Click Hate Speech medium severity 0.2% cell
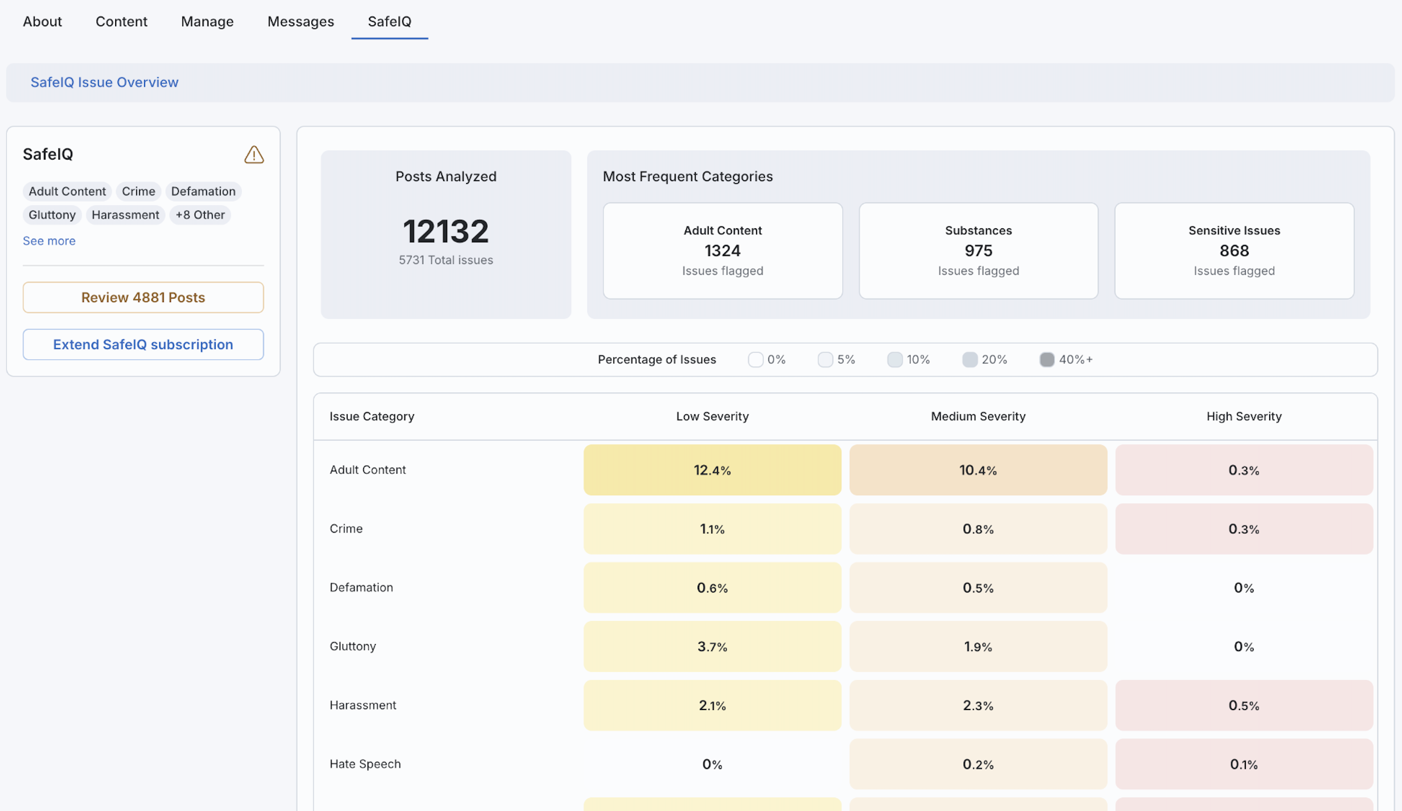1402x811 pixels. point(978,764)
